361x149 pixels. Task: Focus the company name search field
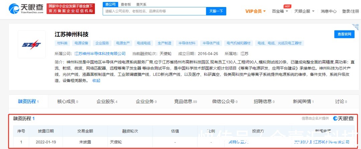(154, 11)
